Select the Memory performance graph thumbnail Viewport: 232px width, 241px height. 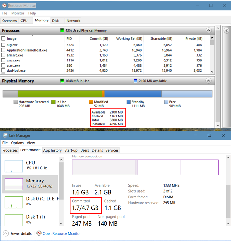[x=14, y=184]
